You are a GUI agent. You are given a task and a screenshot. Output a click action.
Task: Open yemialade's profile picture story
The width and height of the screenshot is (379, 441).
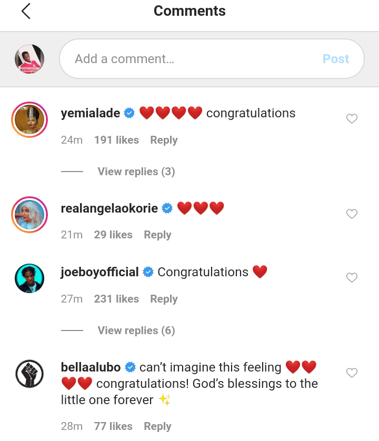29,119
